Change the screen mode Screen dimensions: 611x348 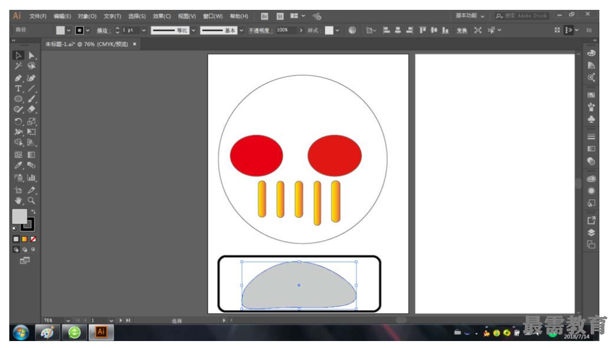[x=24, y=260]
